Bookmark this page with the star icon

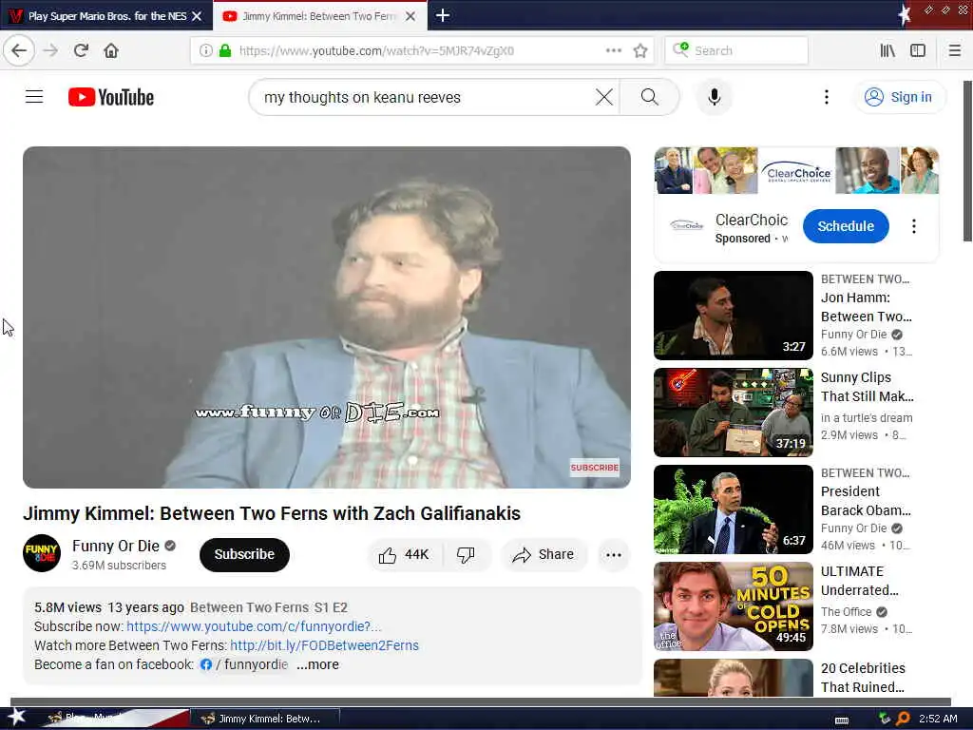[x=640, y=50]
